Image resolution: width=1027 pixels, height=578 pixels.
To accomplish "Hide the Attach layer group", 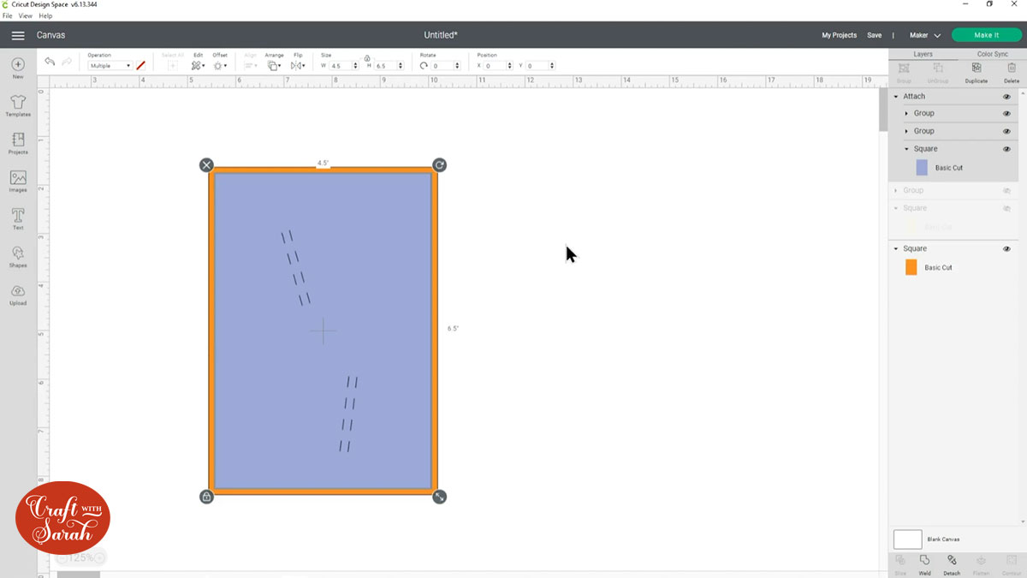I will pyautogui.click(x=1006, y=97).
